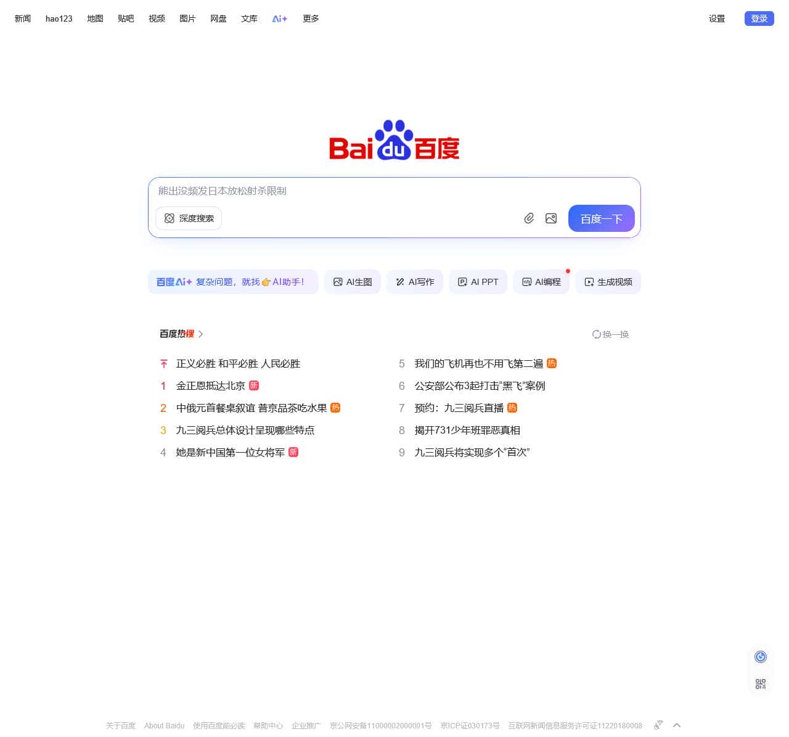Click inside the search input field

(x=370, y=191)
